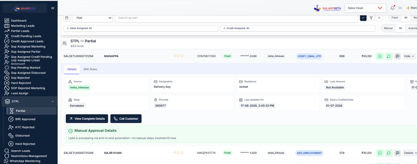Image resolution: width=417 pixels, height=164 pixels.
Task: Open Credit Pending Leads
Action: pos(26,36)
